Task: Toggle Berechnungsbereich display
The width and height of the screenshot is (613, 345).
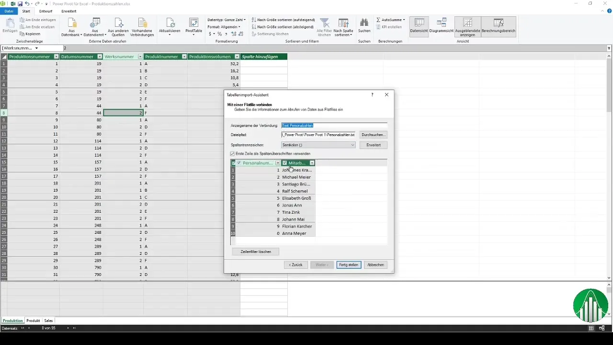Action: tap(498, 26)
